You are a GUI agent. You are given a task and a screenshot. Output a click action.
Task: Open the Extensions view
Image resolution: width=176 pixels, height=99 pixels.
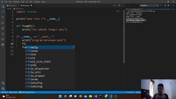[x=3, y=28]
